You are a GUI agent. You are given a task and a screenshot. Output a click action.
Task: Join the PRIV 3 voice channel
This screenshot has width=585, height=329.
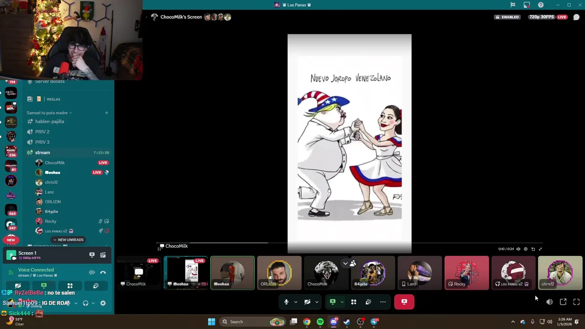click(68, 142)
